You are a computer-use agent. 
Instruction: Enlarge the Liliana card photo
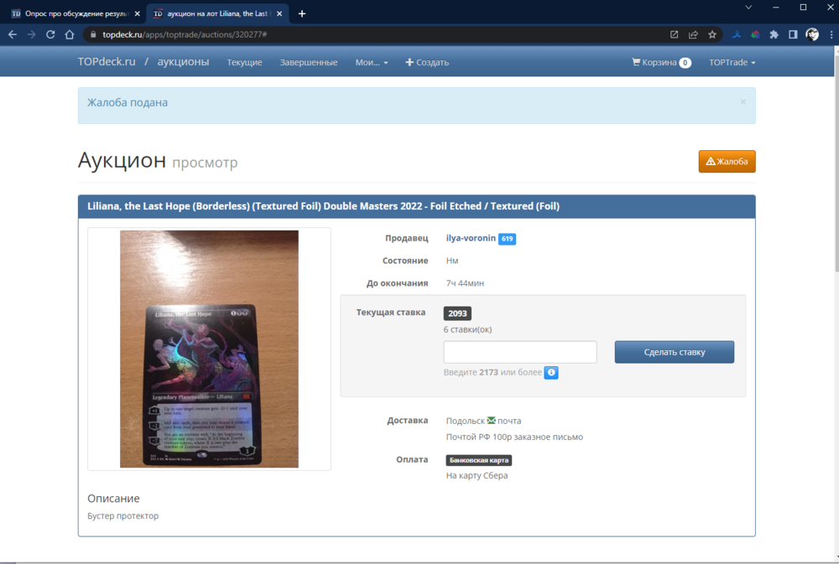point(209,349)
